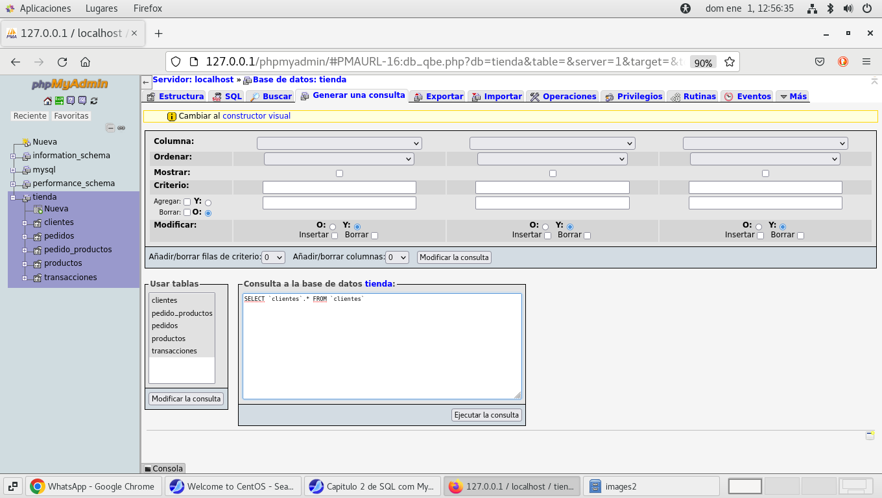Select the O radio under first Modificar column

[333, 227]
